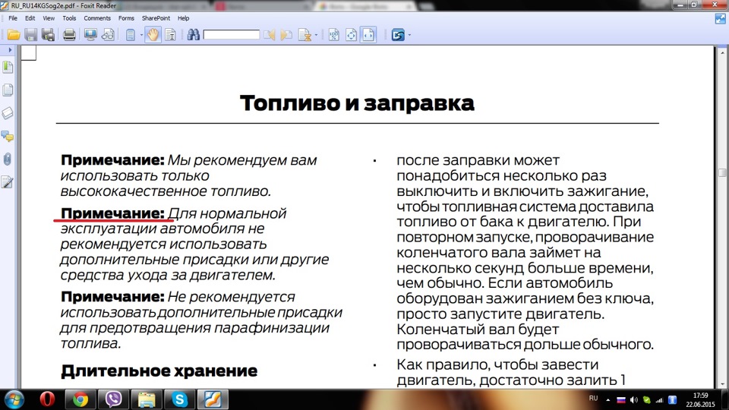
Task: Open the Bookmarks panel icon
Action: tap(8, 68)
